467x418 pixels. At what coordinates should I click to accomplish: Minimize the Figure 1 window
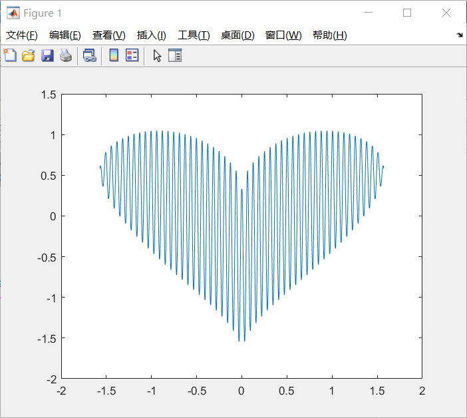click(x=369, y=13)
